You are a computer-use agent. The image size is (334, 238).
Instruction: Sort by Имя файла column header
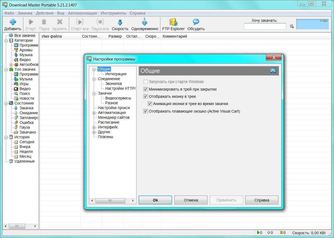click(x=60, y=36)
